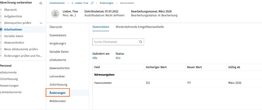
Task: Open Zeiterfassung under Personal
Action: coord(9,79)
